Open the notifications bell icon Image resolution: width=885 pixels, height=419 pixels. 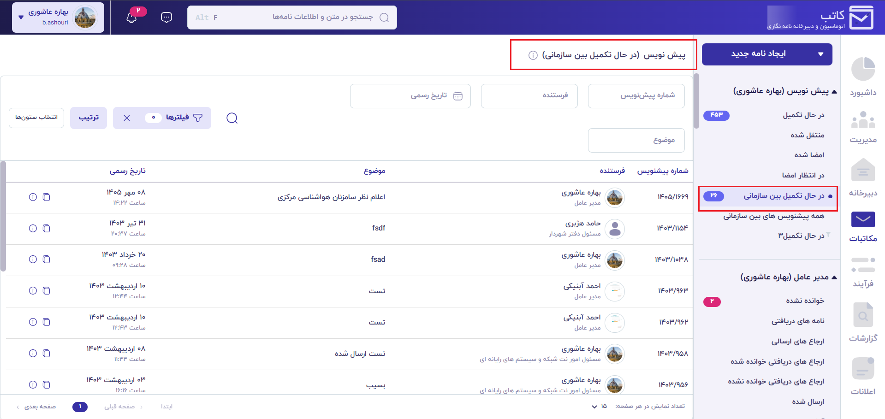(132, 18)
